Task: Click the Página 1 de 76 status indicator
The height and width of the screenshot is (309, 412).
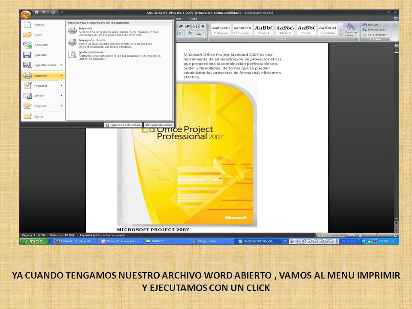Action: coord(33,235)
